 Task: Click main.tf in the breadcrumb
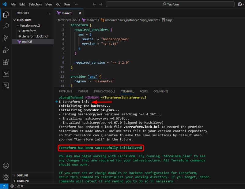(89, 20)
